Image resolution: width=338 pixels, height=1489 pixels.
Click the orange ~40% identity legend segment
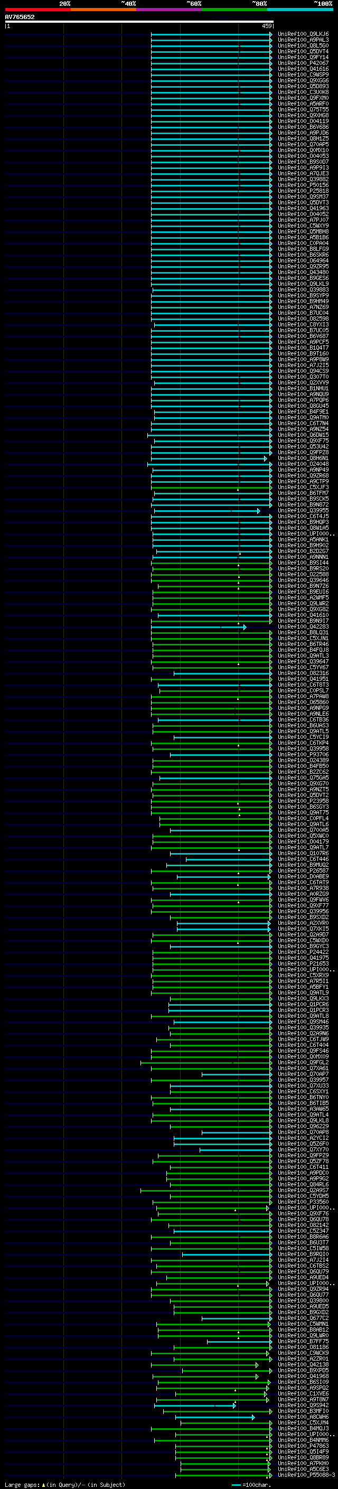click(x=104, y=10)
